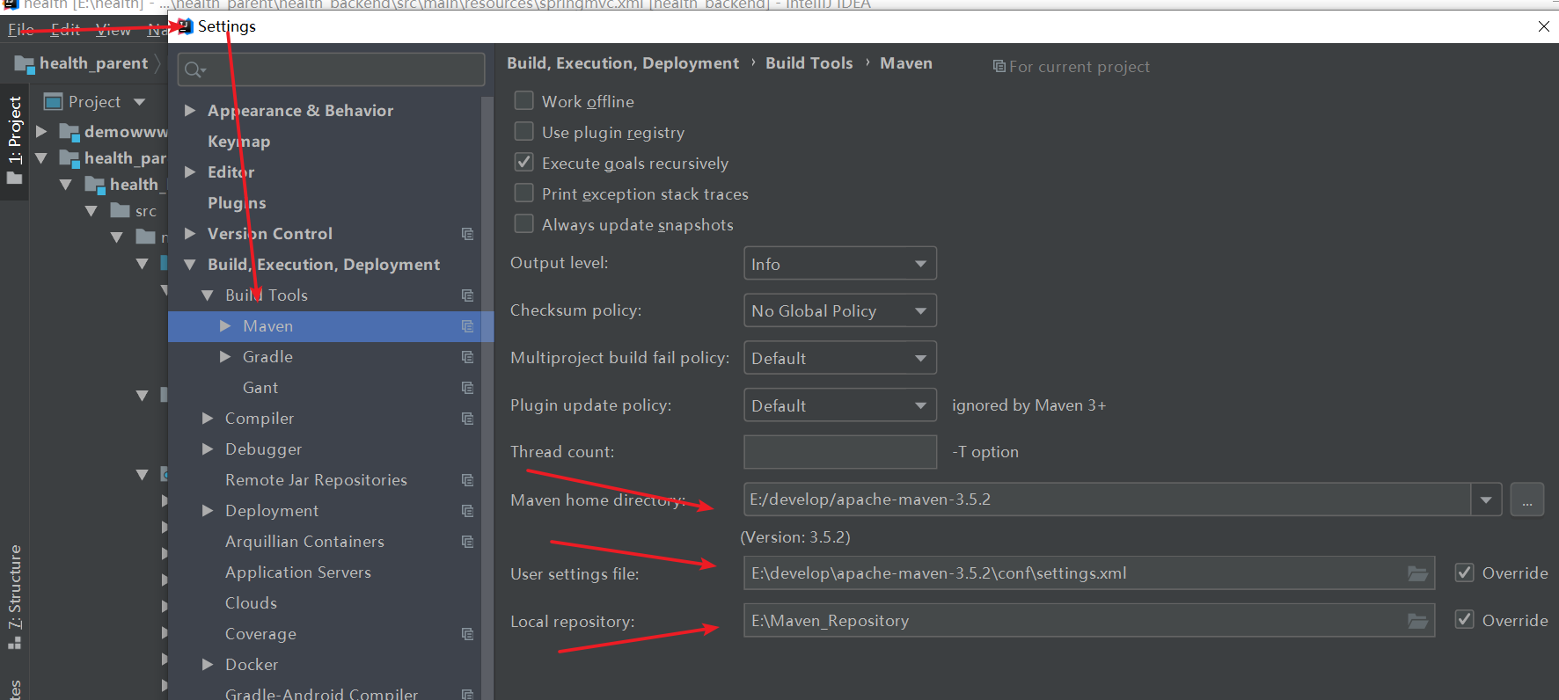The width and height of the screenshot is (1559, 700).
Task: Collapse Build Tools node
Action: point(207,295)
